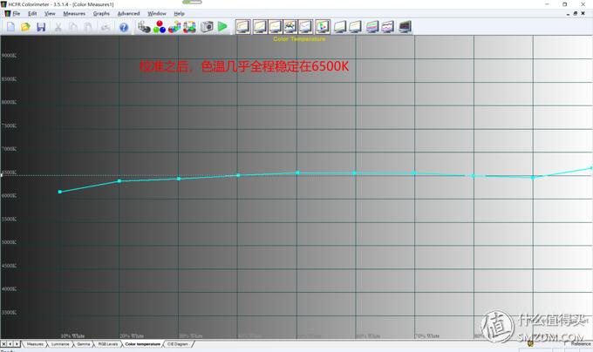Screen dimensions: 593x352
Task: Open the Edit menu
Action: pos(32,14)
